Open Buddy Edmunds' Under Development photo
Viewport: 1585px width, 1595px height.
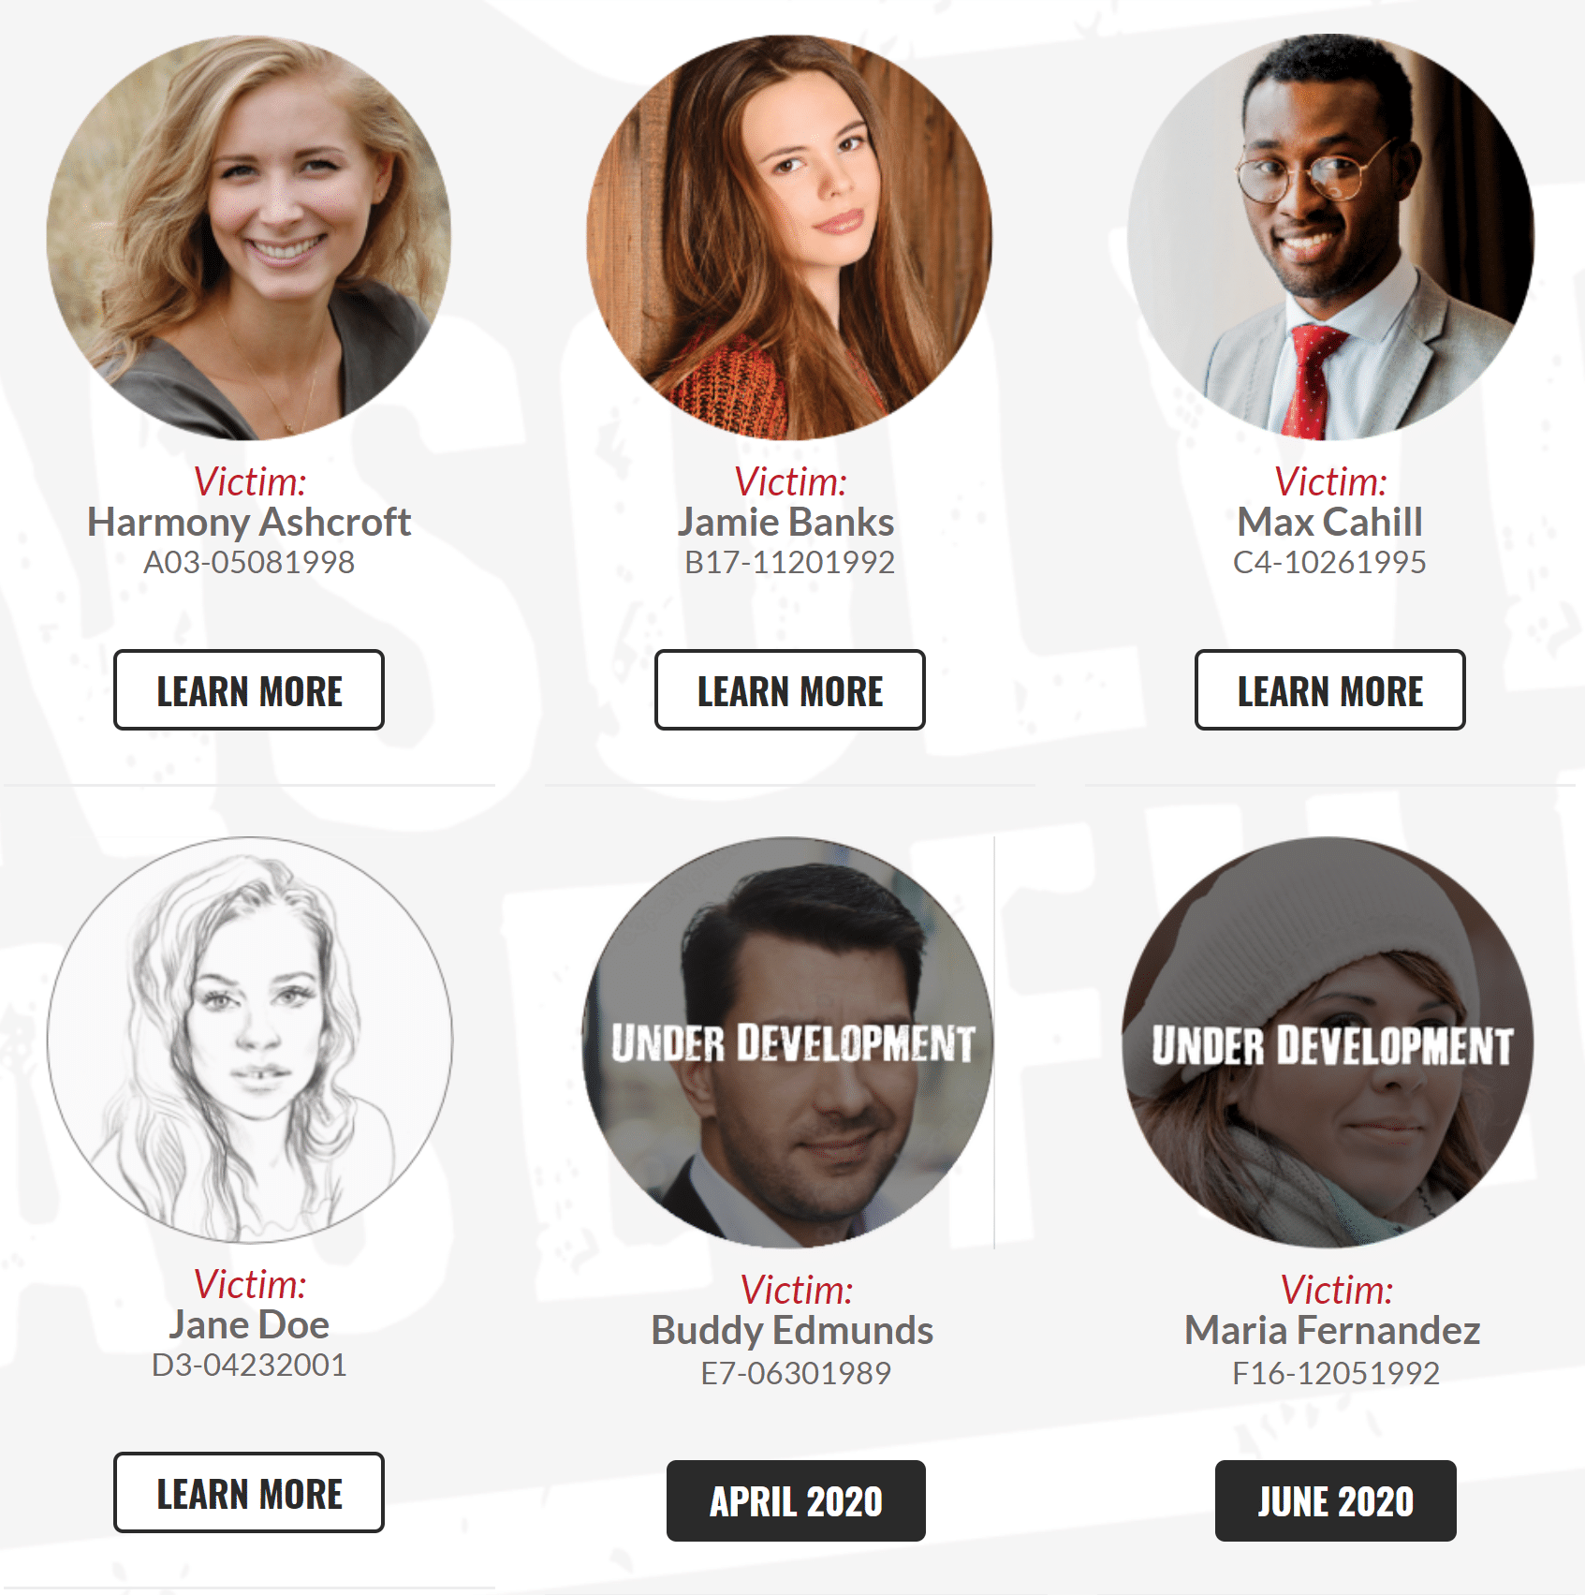tap(788, 1042)
